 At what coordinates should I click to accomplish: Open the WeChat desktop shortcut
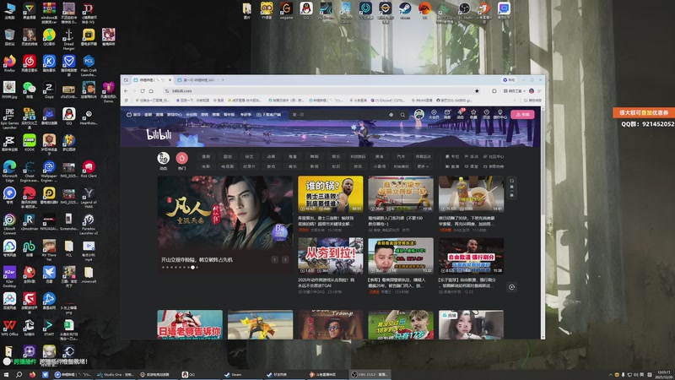[x=30, y=90]
